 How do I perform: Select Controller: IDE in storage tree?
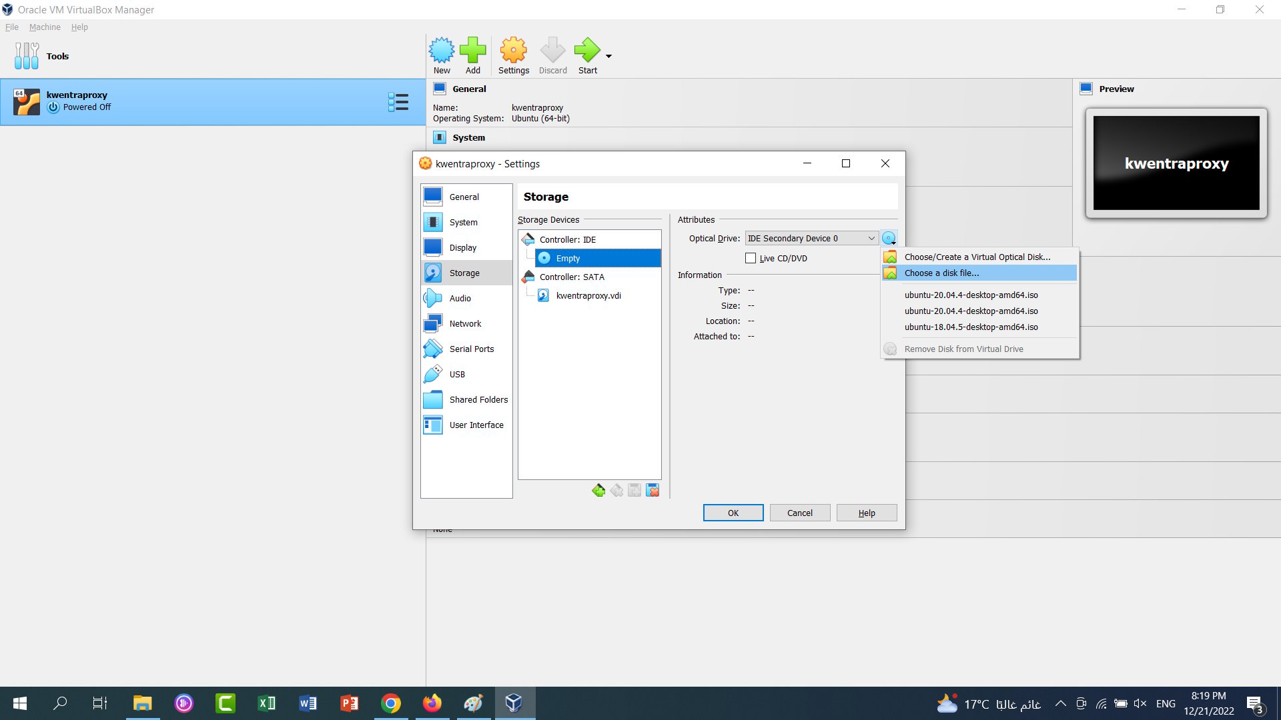click(x=567, y=239)
